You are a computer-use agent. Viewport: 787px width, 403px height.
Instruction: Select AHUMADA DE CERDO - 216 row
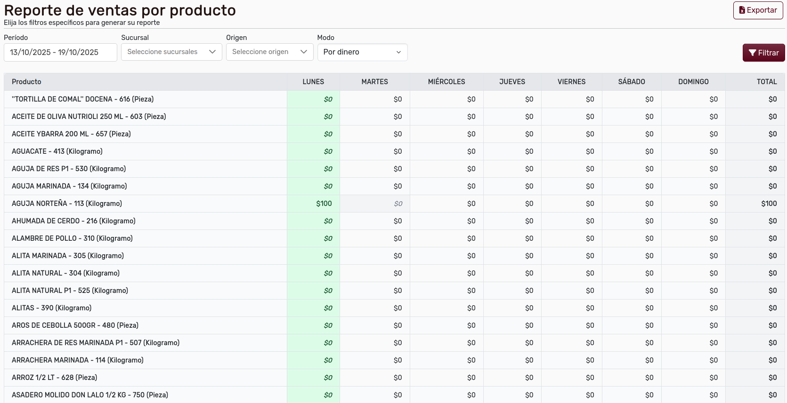pos(394,221)
